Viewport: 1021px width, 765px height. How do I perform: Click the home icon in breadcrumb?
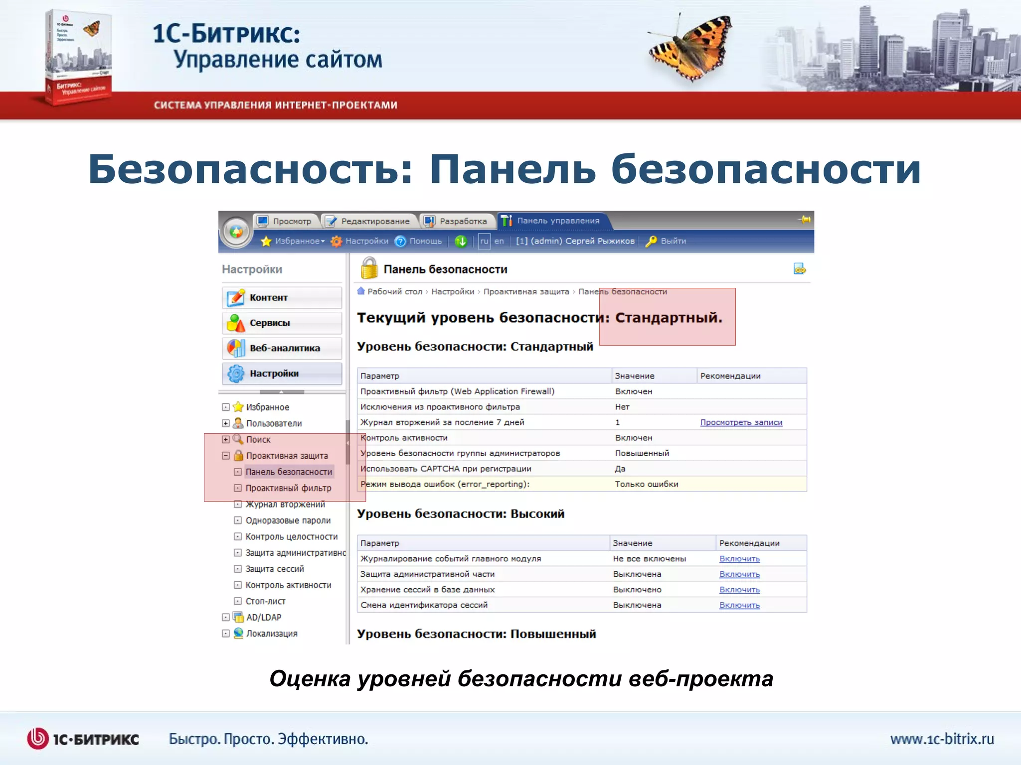pos(361,291)
